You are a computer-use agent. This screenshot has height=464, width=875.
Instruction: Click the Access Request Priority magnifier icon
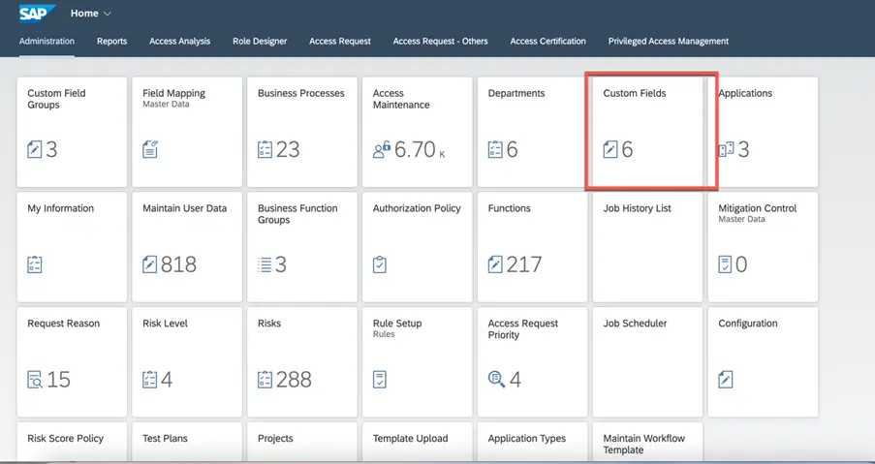[496, 380]
